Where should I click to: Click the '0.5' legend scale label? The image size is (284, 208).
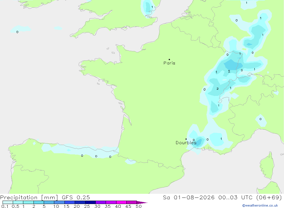point(15,206)
